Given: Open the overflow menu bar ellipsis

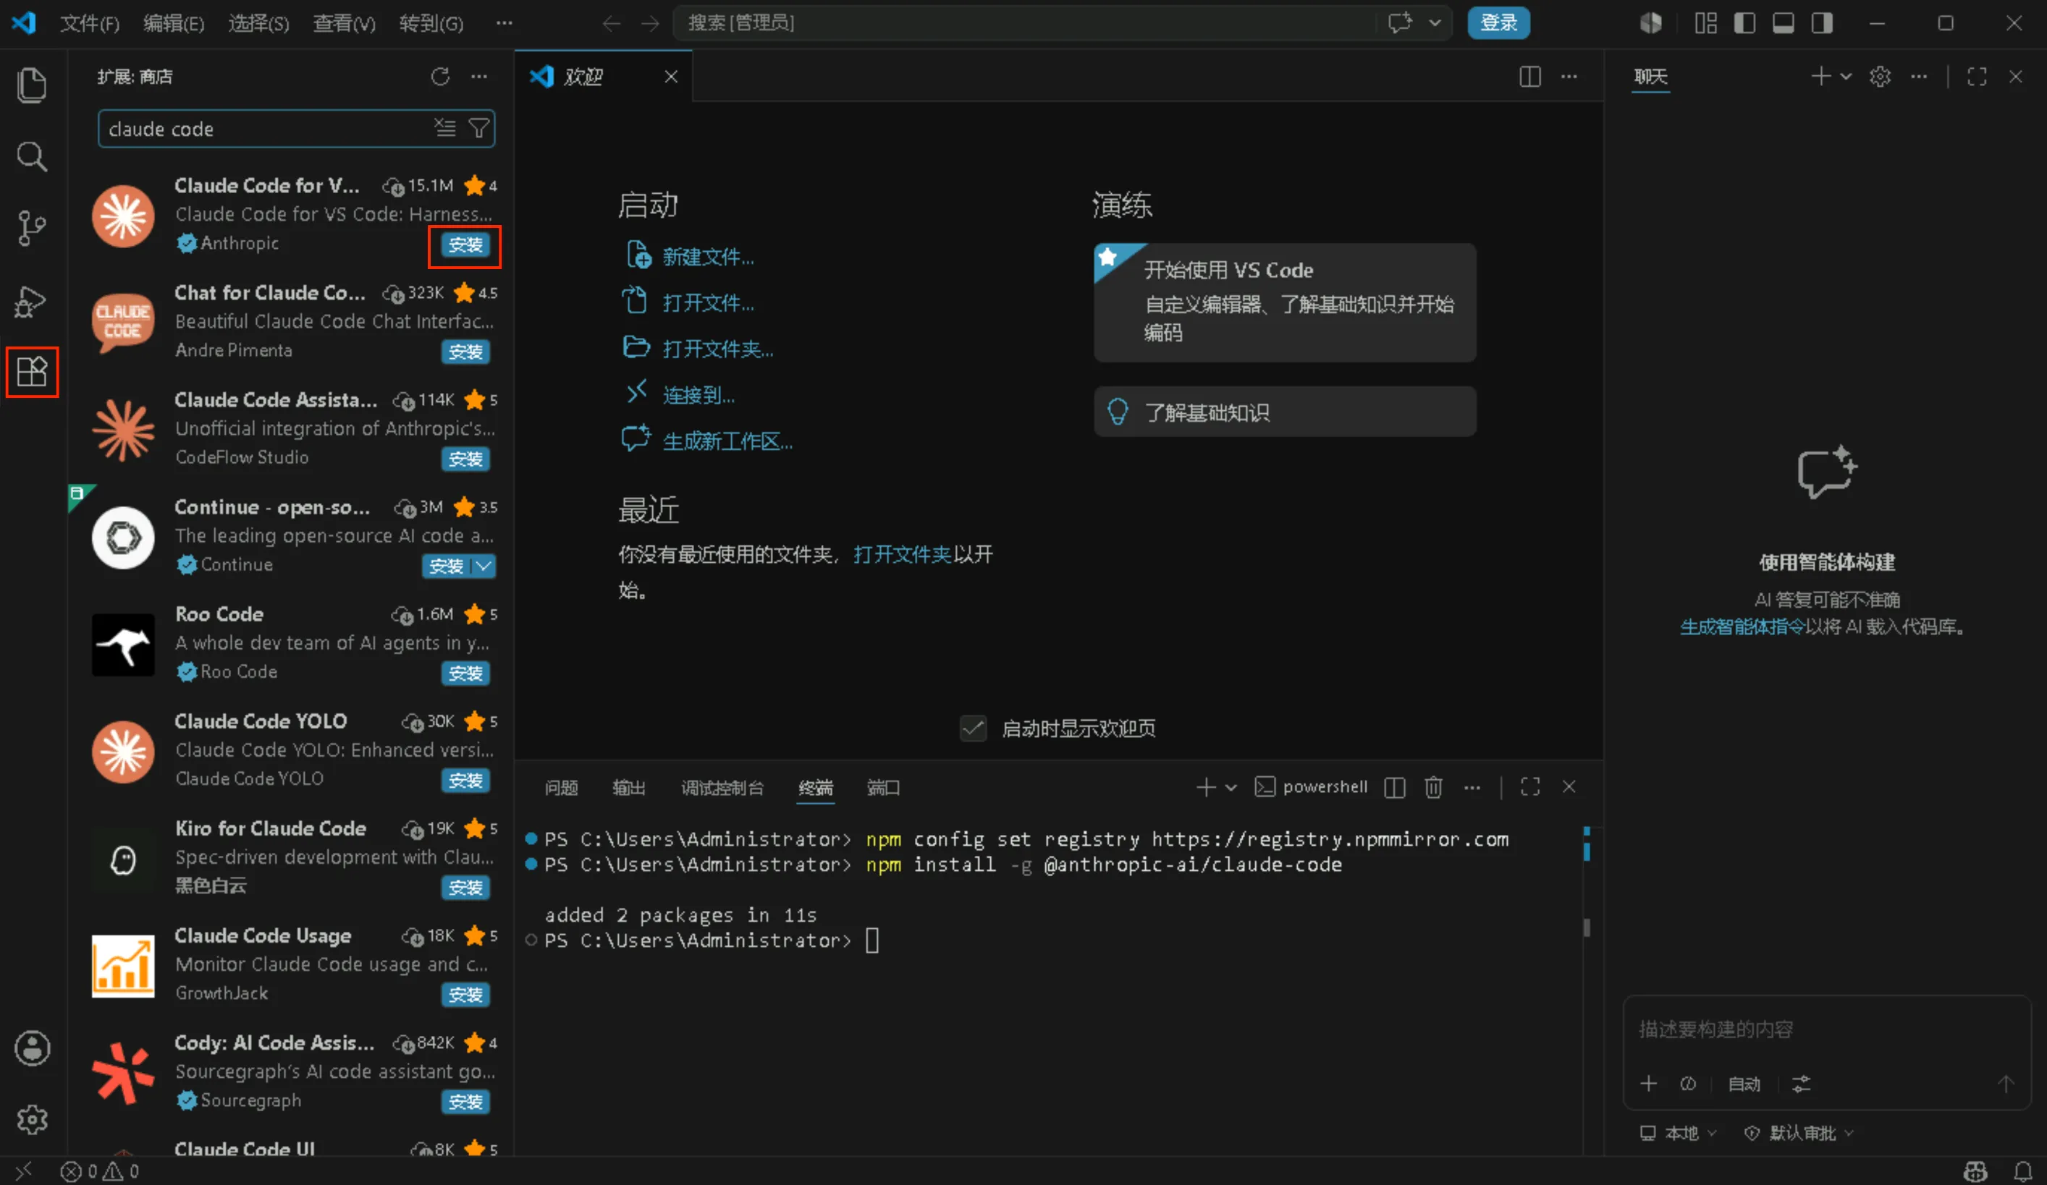Looking at the screenshot, I should pos(505,22).
